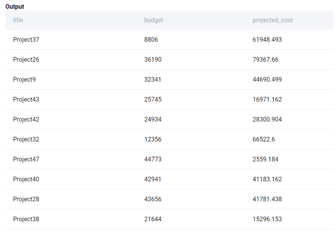Select the Project37 title cell

pos(26,40)
